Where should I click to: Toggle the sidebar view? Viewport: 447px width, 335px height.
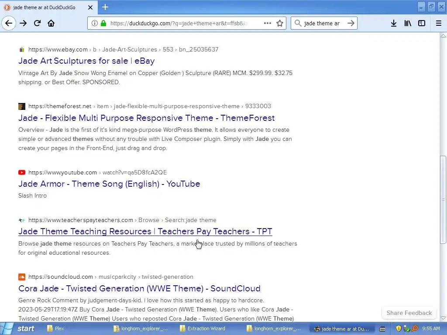coord(422,23)
